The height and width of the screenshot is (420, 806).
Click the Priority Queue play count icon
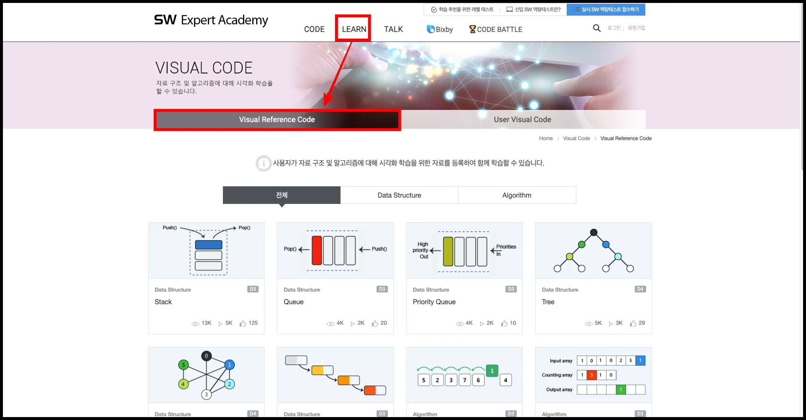[482, 323]
